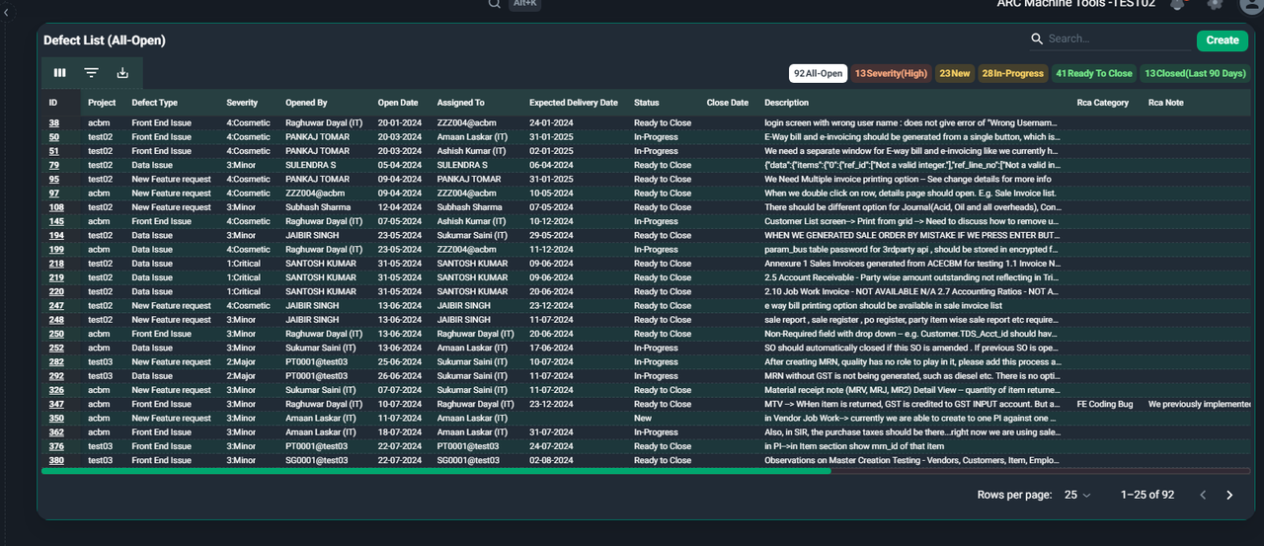Open the column chooser icon
Screen dimensions: 1264x546
coord(60,73)
